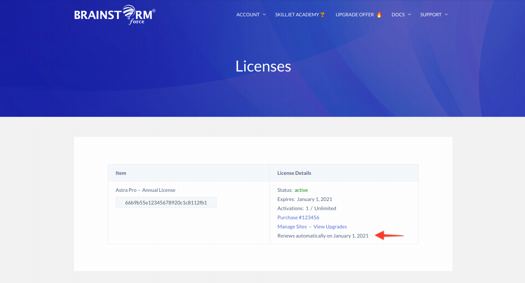Select the Licenses page heading
The image size is (525, 283).
tap(263, 66)
